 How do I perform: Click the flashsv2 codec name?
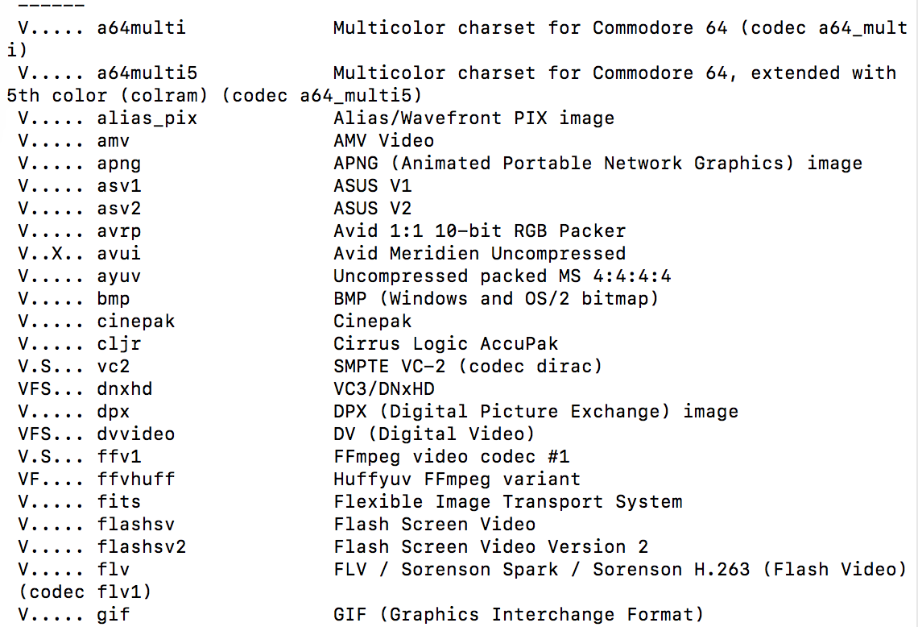click(x=142, y=547)
